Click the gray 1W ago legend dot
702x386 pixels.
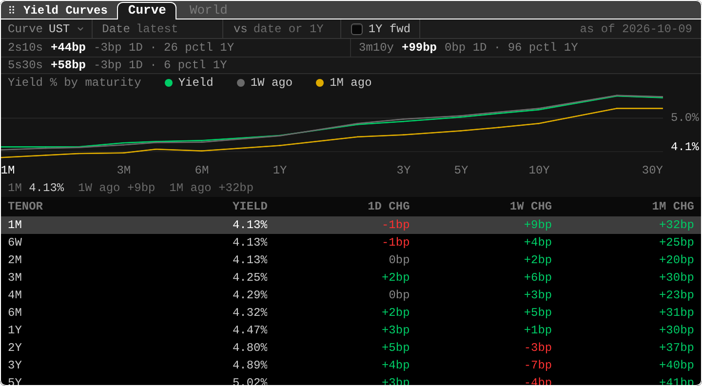tap(241, 83)
